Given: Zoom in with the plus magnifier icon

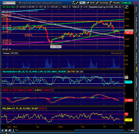Looking at the screenshot, I should 6,131.
